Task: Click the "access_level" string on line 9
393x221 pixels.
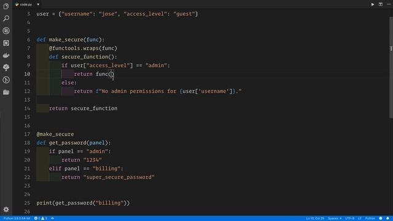Action: (108, 66)
